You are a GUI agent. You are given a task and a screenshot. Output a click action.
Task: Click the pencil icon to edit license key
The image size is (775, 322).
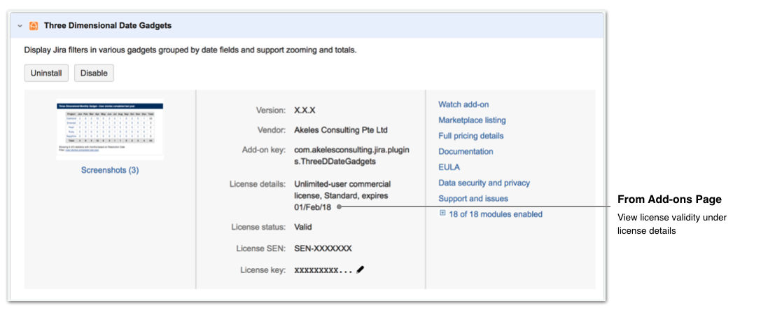pyautogui.click(x=361, y=269)
